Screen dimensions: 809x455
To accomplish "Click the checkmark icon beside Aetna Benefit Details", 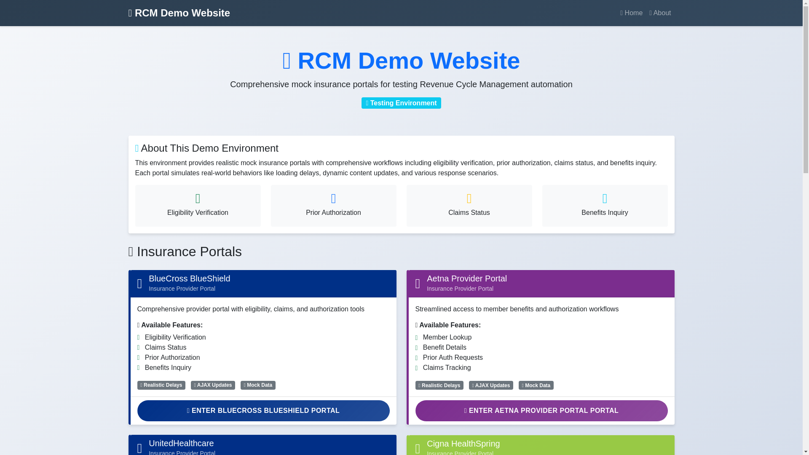I will [417, 348].
